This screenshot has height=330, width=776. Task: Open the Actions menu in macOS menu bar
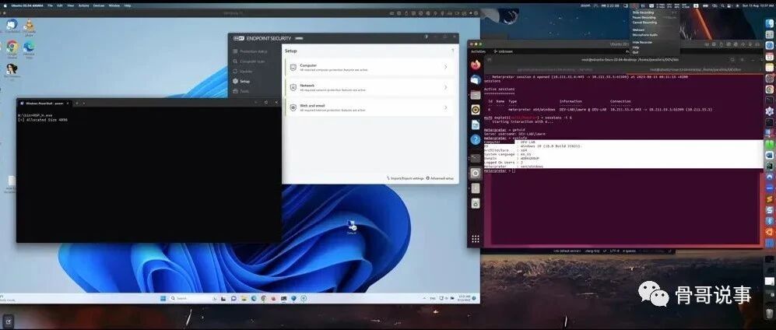[83, 5]
